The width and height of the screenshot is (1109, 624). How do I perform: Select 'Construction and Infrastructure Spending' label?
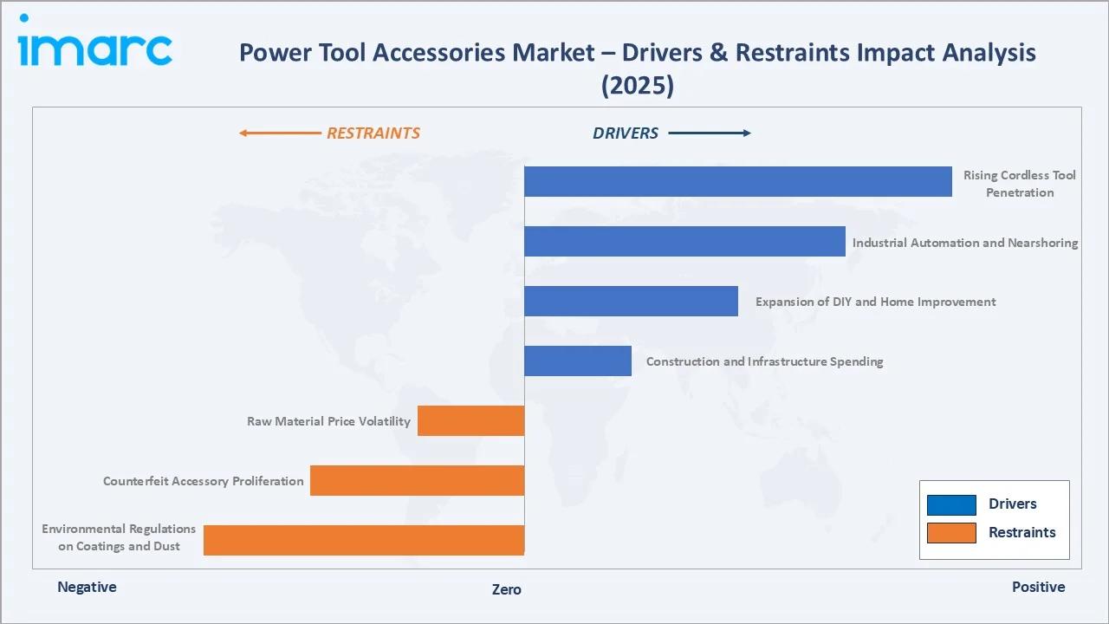(764, 361)
